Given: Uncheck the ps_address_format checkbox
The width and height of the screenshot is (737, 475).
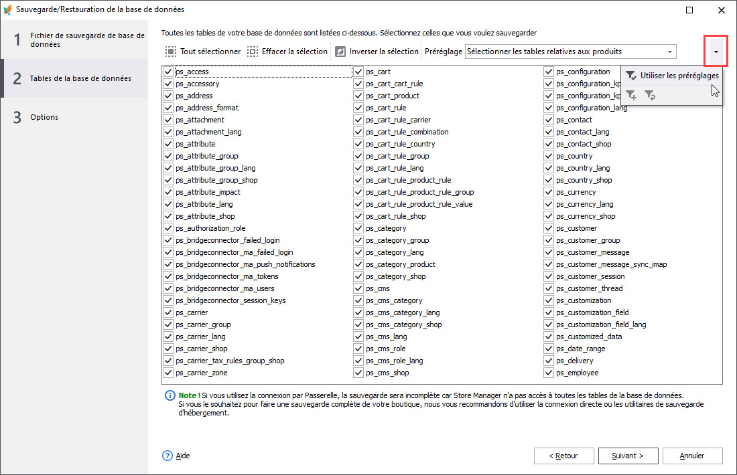Looking at the screenshot, I should 168,108.
